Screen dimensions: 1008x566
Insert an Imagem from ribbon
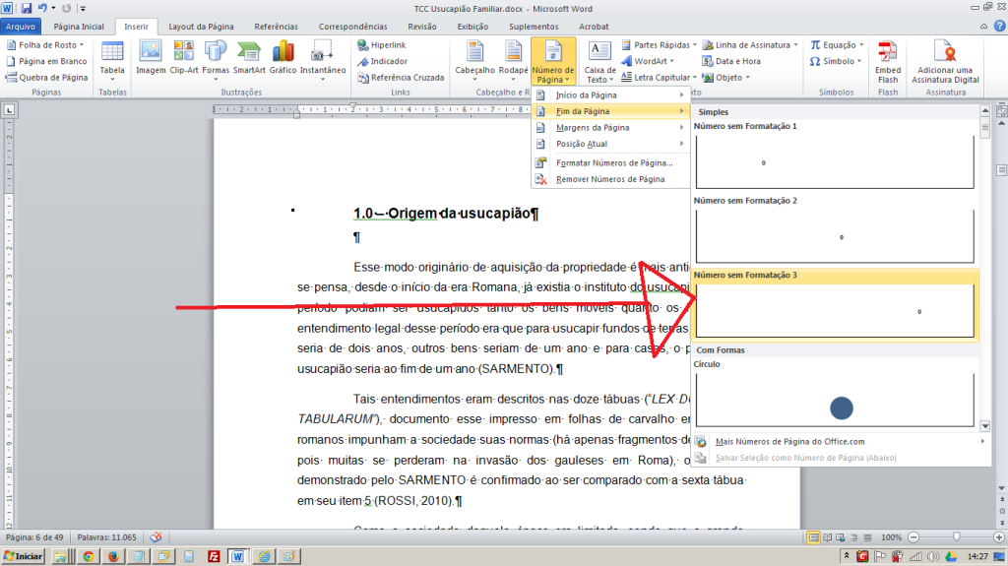click(x=151, y=58)
